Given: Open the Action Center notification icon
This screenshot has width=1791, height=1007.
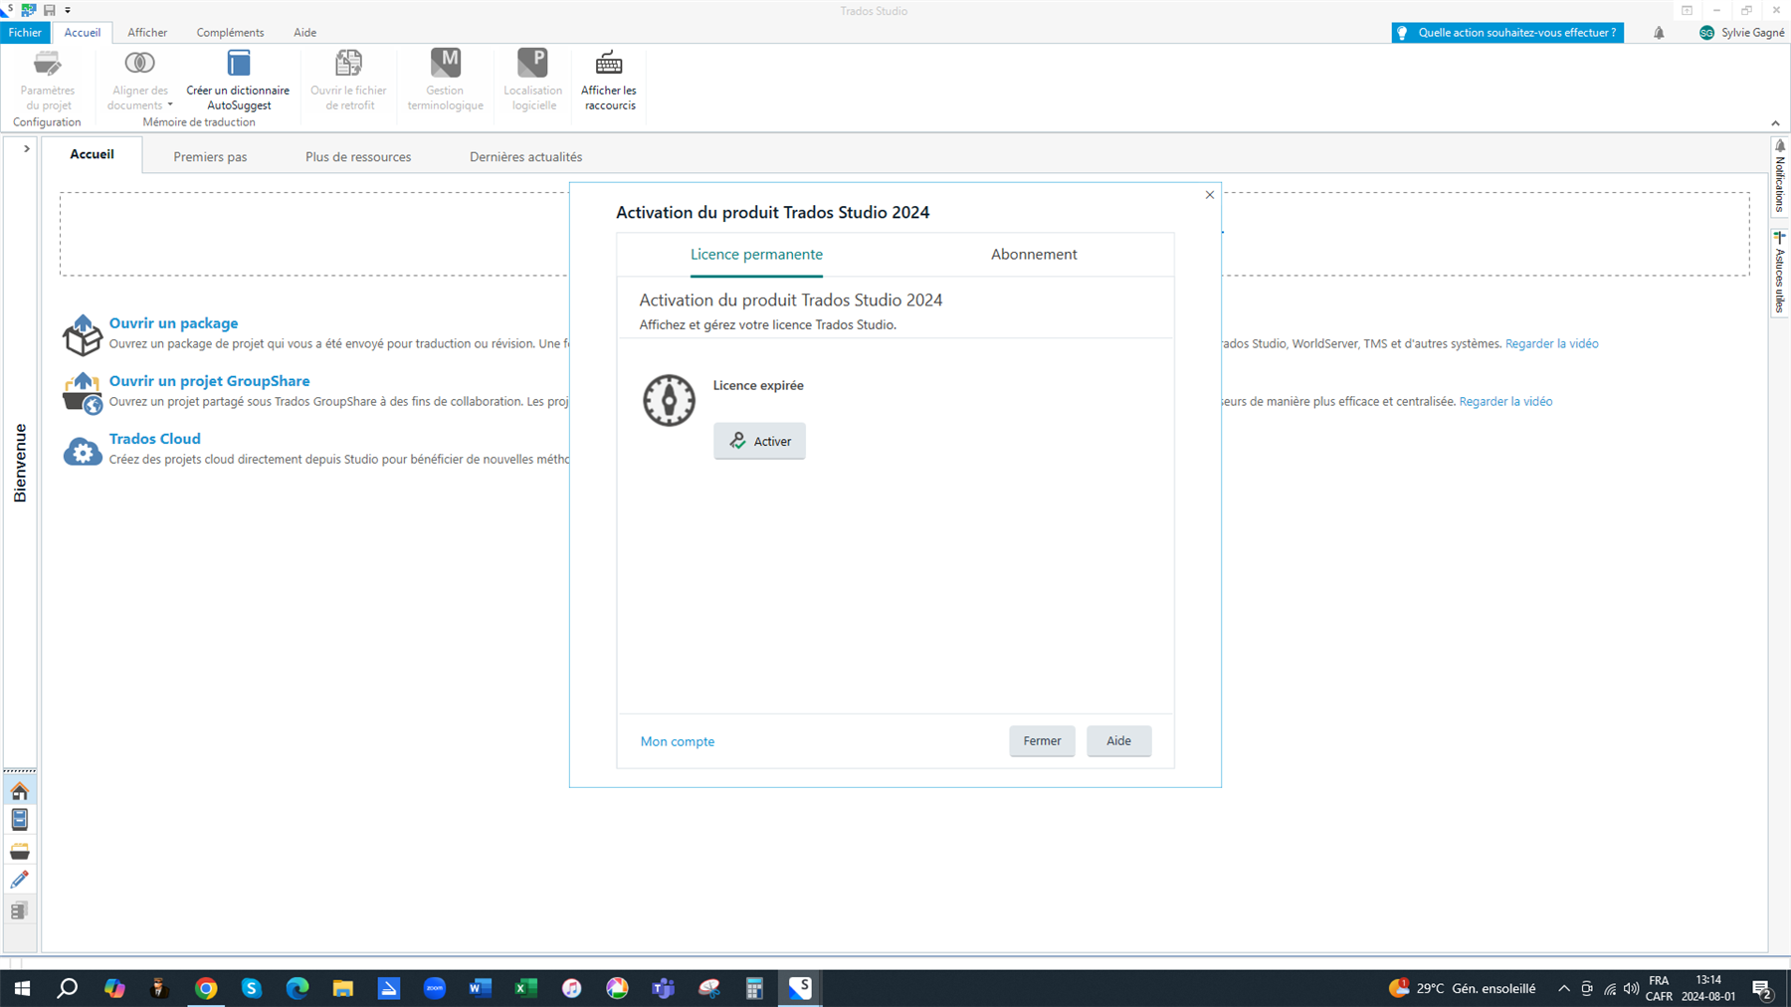Looking at the screenshot, I should click(1762, 989).
